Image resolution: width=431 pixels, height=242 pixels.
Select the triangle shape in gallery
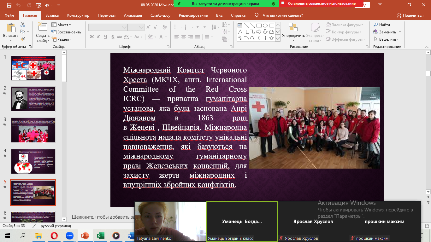pos(239,32)
